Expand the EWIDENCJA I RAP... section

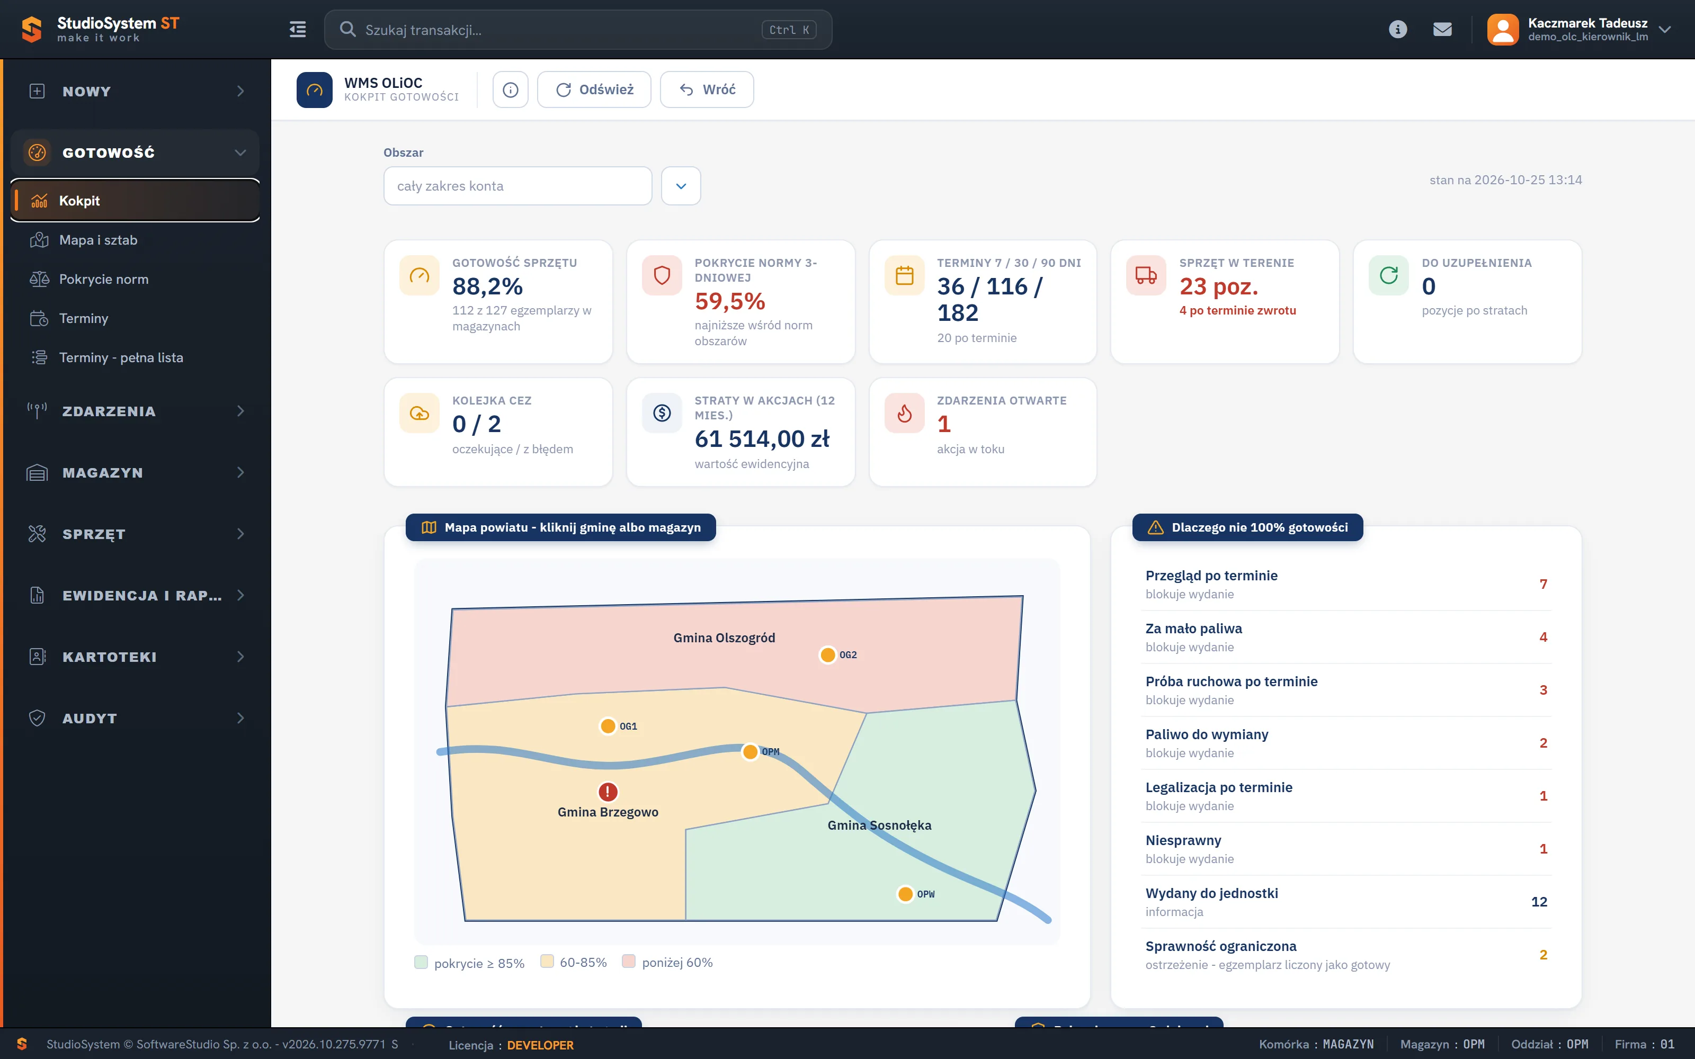pyautogui.click(x=135, y=595)
